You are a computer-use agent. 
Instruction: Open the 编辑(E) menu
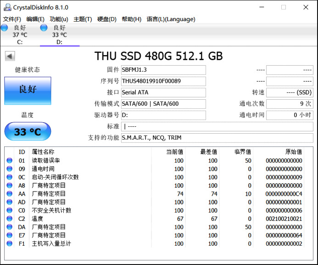[x=35, y=19]
